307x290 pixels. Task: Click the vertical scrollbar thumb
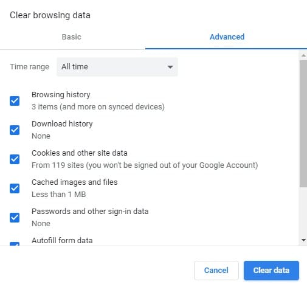[303, 123]
